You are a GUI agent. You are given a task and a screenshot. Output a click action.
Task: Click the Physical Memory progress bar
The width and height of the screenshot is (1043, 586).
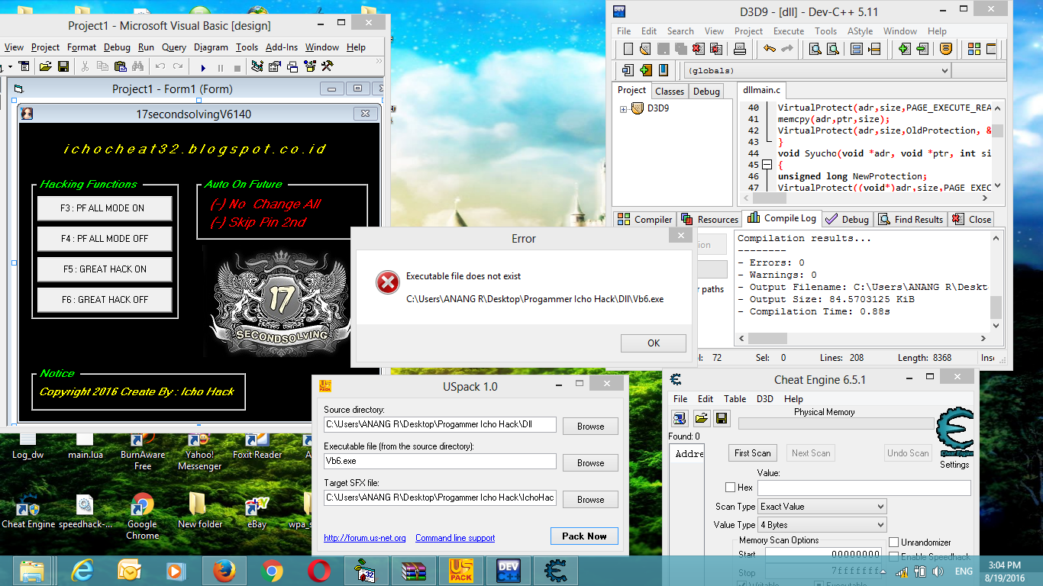(x=836, y=423)
